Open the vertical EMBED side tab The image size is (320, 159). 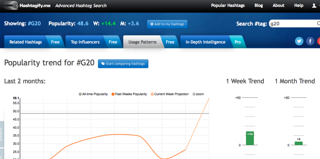2,135
